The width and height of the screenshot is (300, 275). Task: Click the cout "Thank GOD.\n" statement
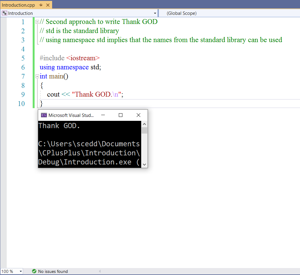(85, 94)
